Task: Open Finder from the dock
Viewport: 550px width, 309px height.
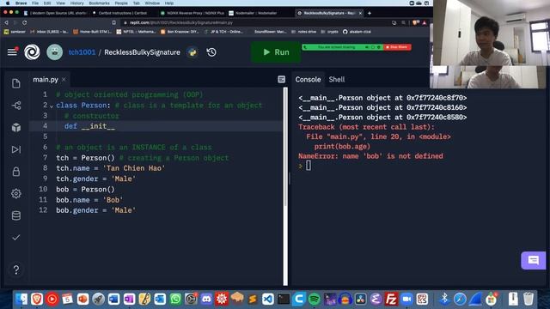Action: [x=21, y=299]
